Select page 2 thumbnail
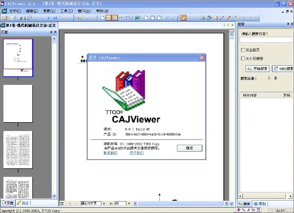Screen dimensions: 294x213 click(18, 104)
